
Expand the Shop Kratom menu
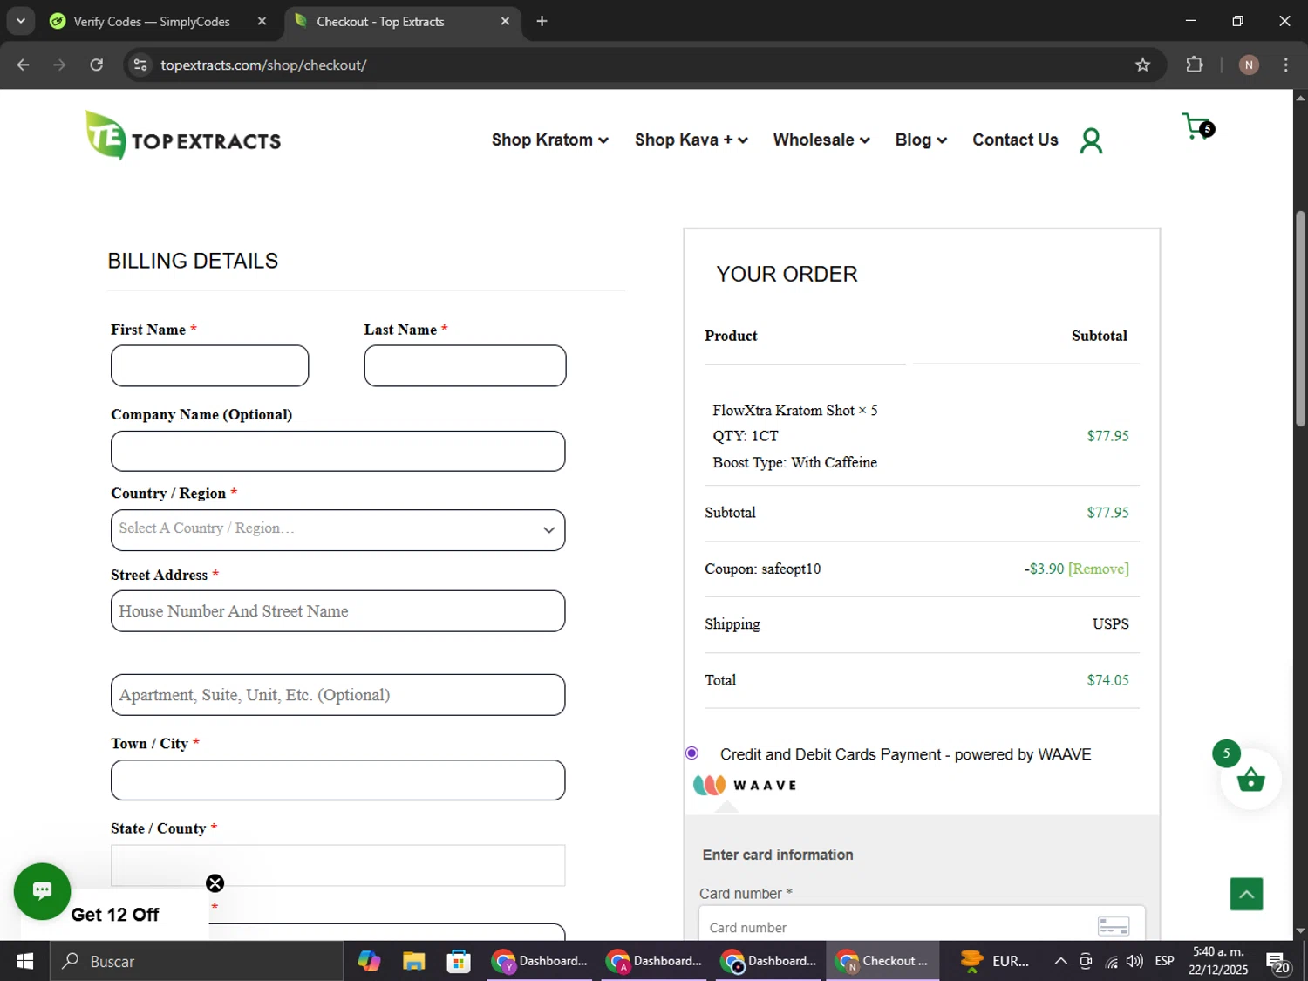tap(549, 140)
